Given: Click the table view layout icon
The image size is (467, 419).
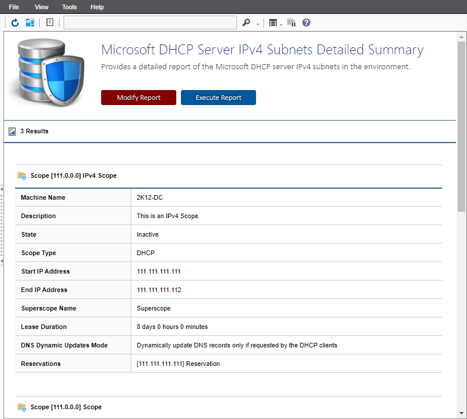Looking at the screenshot, I should [x=273, y=23].
